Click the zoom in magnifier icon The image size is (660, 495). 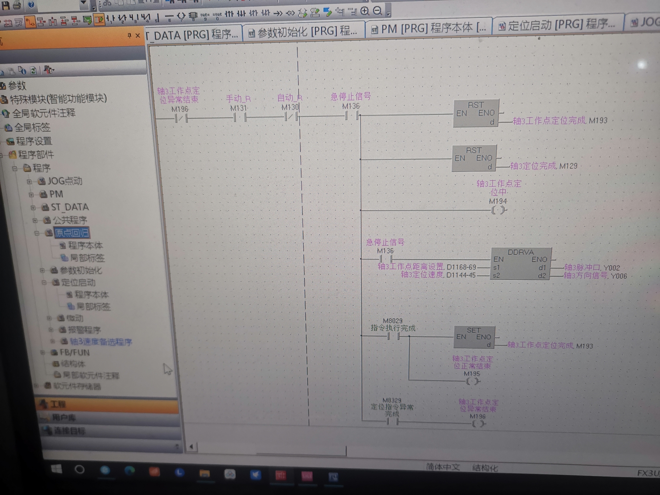pyautogui.click(x=365, y=11)
